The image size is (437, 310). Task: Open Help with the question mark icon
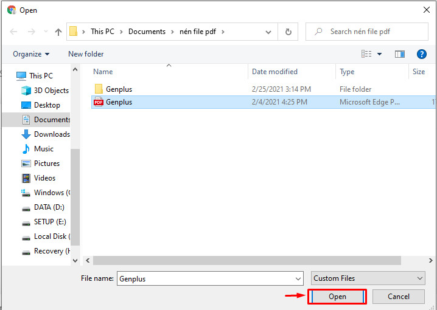(421, 54)
